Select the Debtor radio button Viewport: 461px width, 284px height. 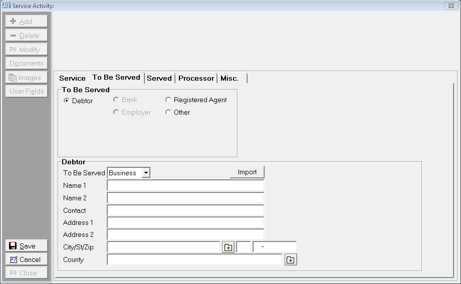[67, 101]
